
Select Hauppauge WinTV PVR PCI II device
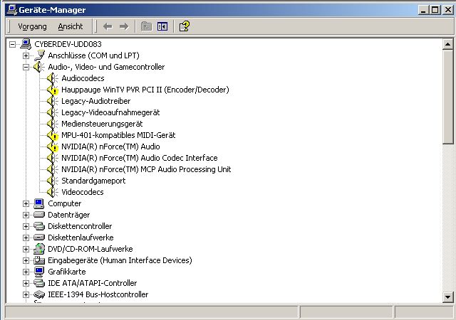(x=145, y=90)
